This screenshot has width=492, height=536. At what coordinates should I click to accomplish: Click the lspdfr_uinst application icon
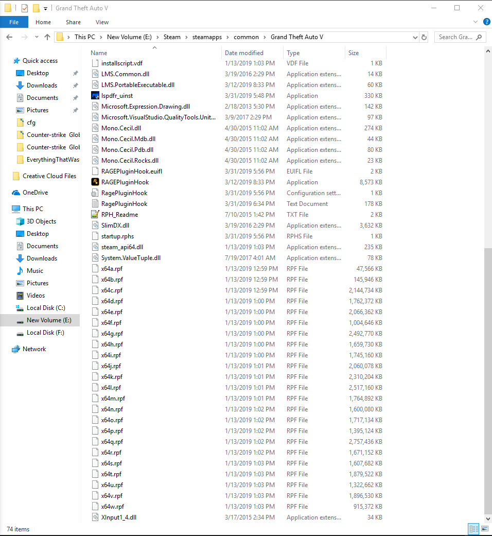click(x=95, y=96)
